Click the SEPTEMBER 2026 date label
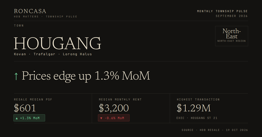 tap(231, 16)
